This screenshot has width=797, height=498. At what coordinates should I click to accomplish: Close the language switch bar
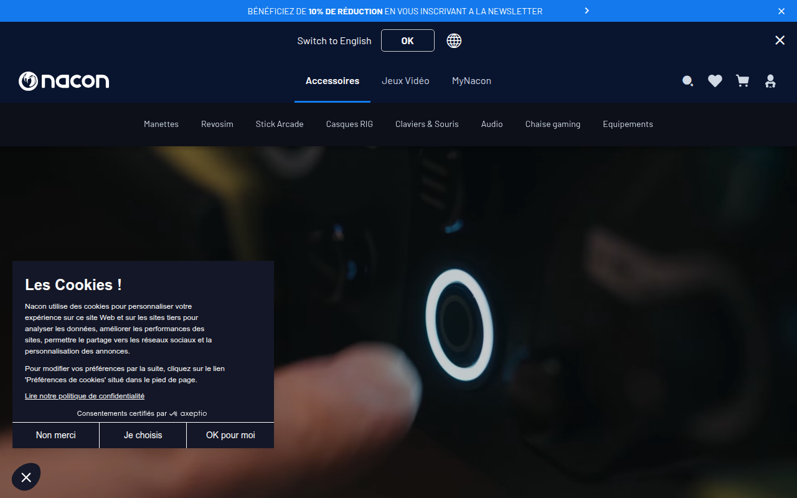click(780, 40)
